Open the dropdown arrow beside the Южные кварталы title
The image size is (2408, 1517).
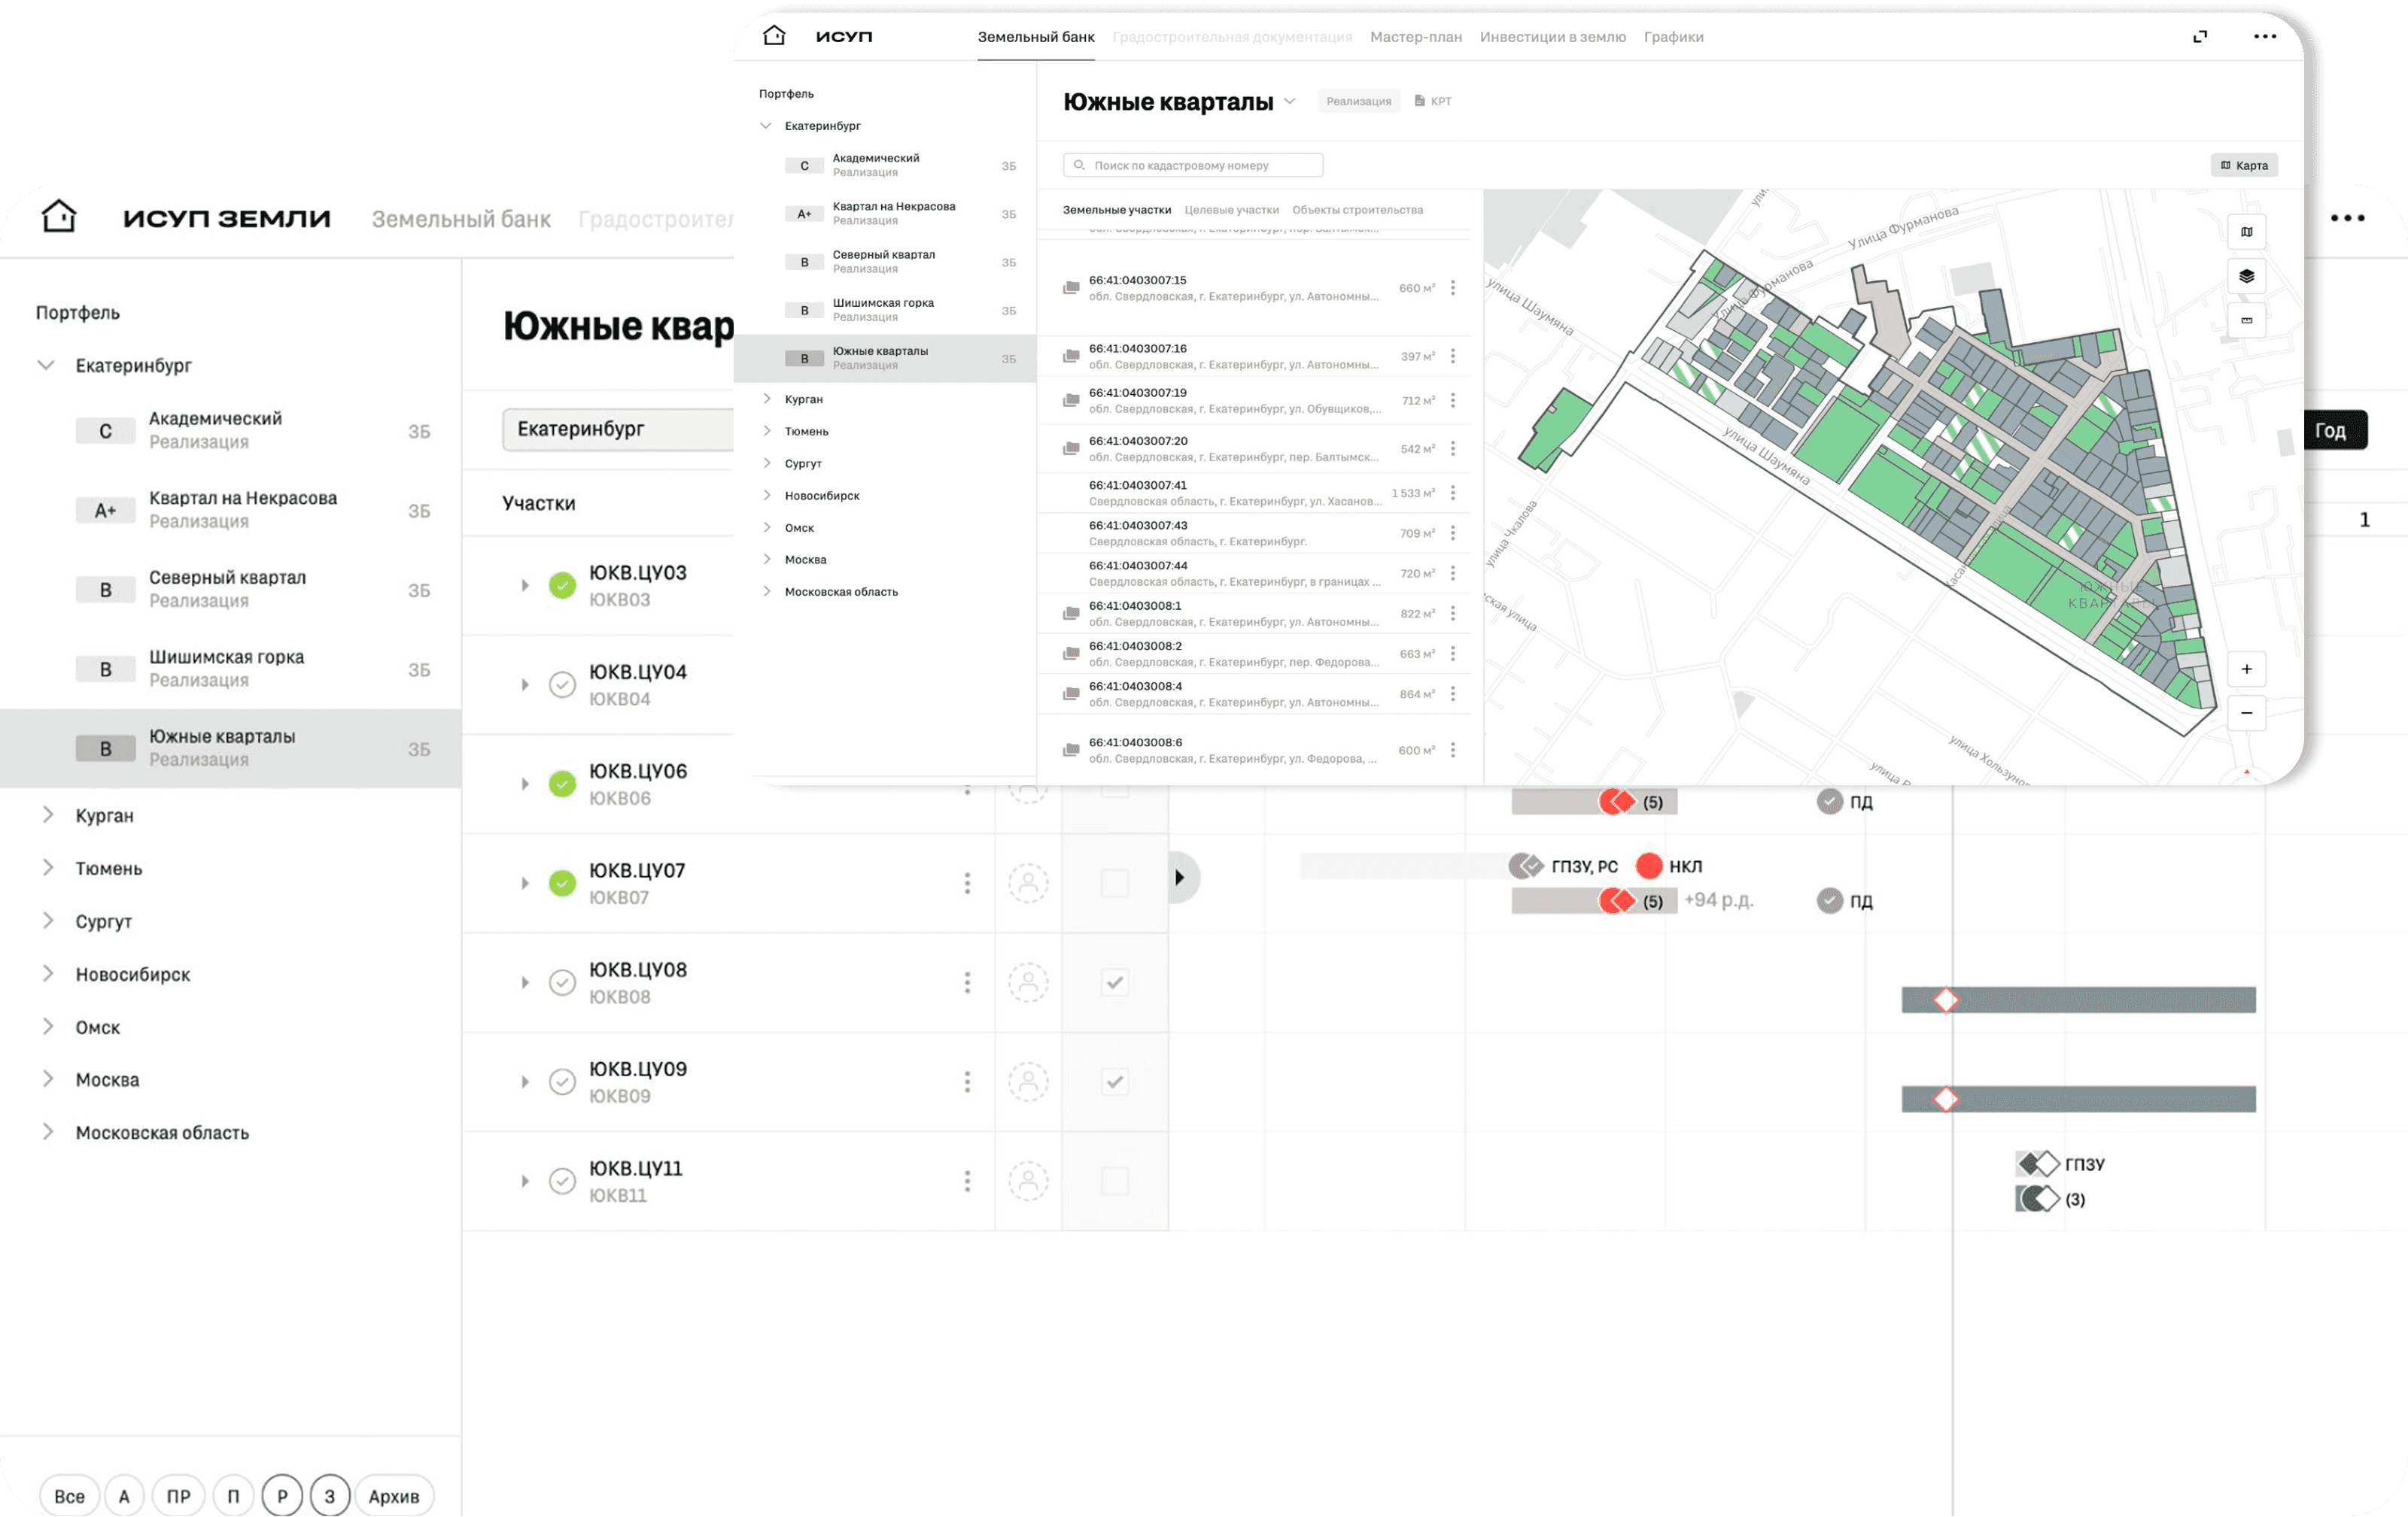pyautogui.click(x=1290, y=101)
